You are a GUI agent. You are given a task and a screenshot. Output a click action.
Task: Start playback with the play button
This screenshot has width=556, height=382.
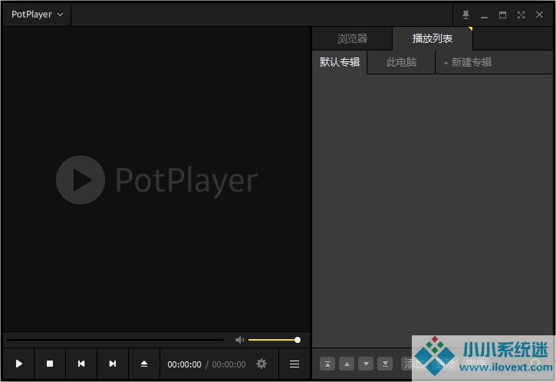point(19,364)
